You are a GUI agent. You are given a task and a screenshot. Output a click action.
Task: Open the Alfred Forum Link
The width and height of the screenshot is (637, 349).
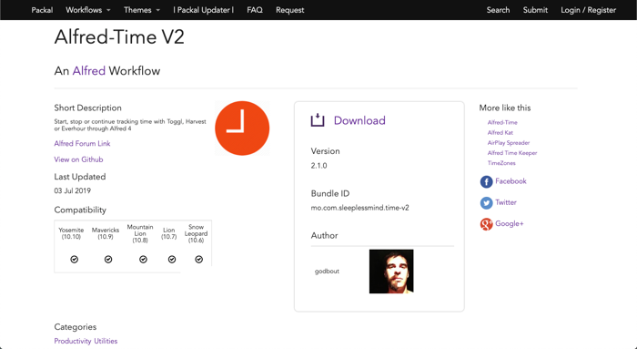(82, 143)
